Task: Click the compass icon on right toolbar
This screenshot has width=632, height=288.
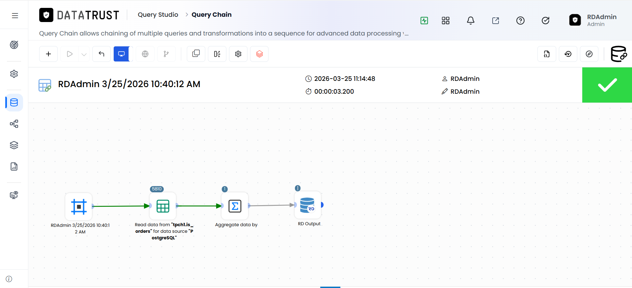Action: pyautogui.click(x=589, y=54)
